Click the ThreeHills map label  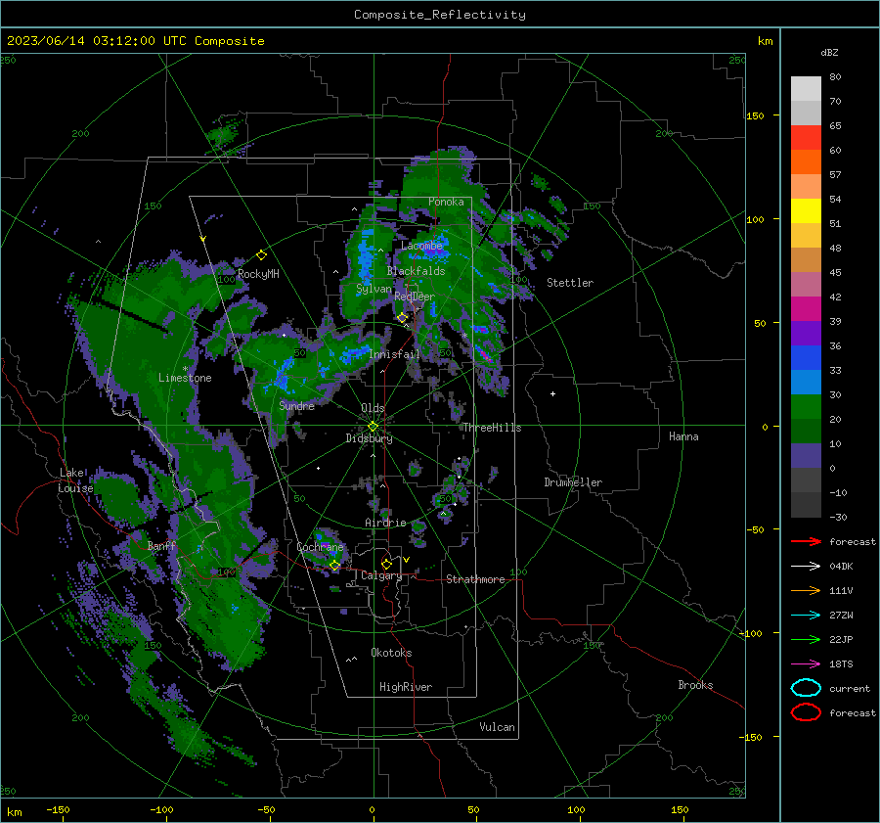(x=492, y=428)
